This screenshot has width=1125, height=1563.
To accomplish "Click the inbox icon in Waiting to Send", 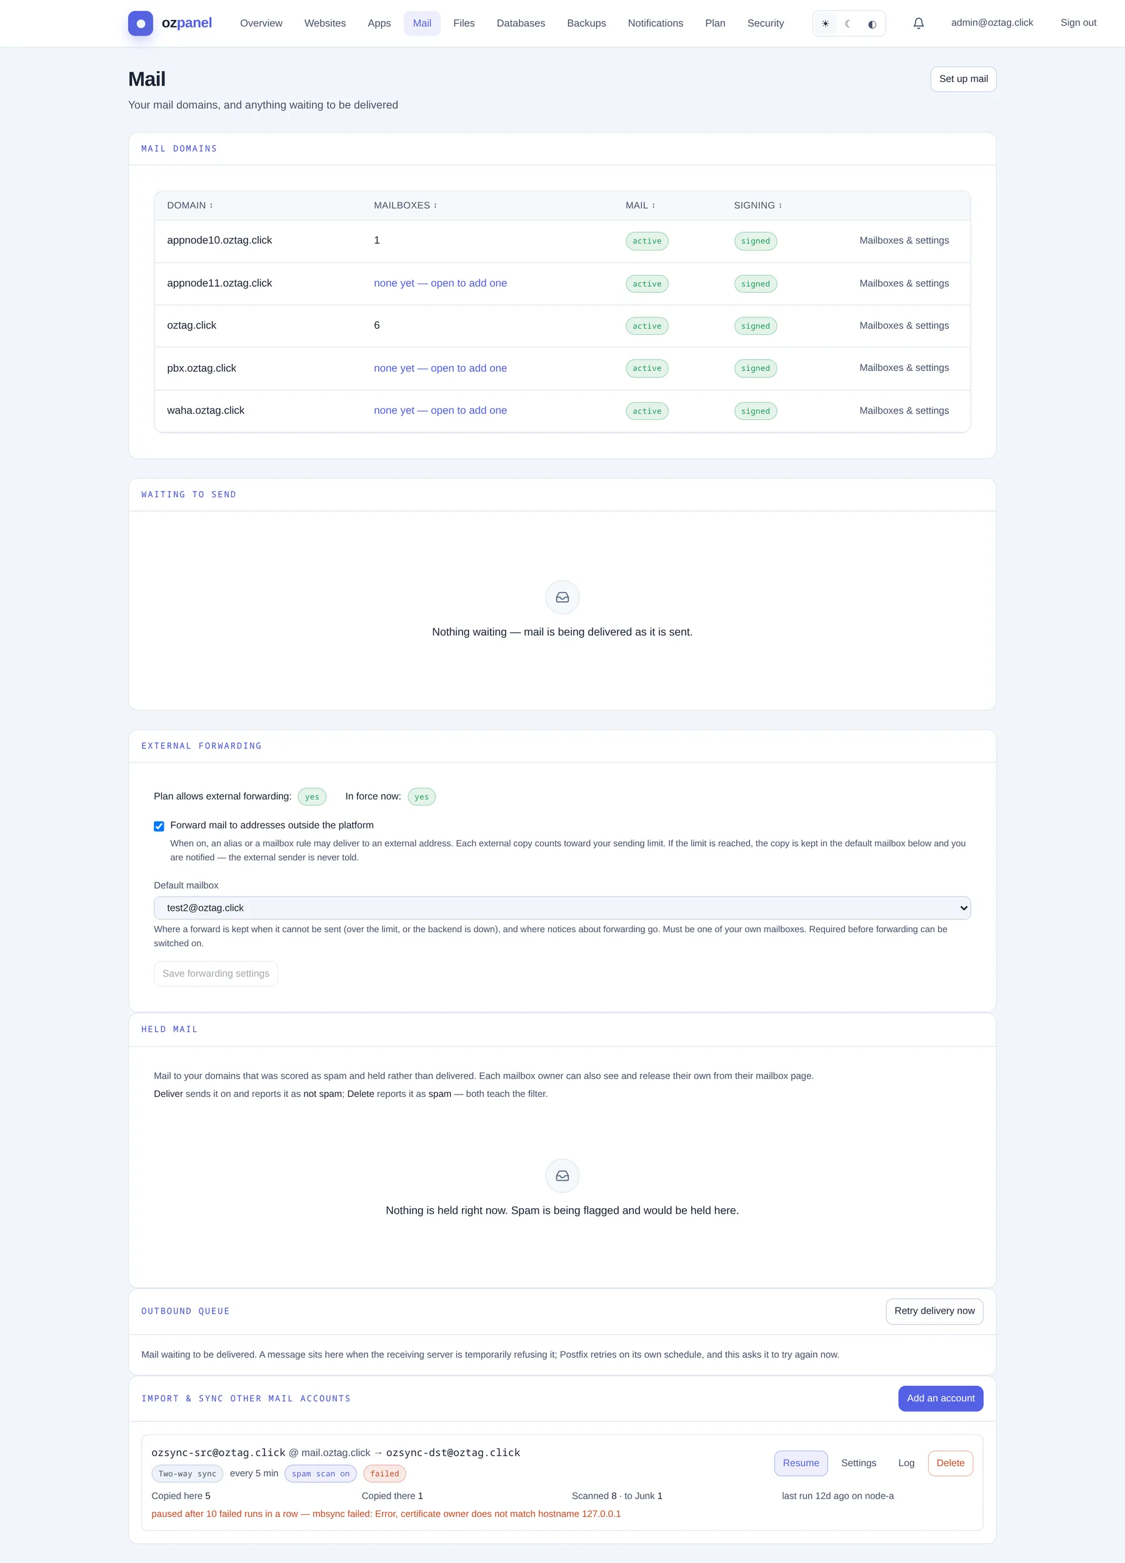I will pos(562,597).
